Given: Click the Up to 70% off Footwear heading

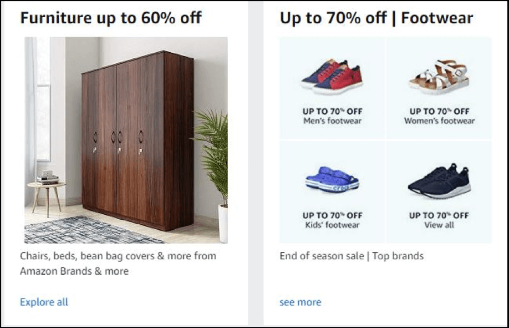Looking at the screenshot, I should 376,18.
